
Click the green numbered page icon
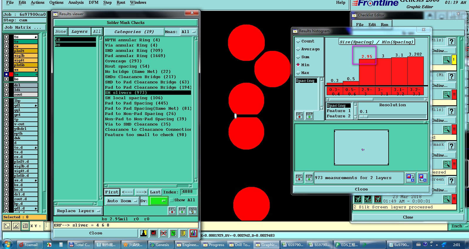click(x=173, y=233)
